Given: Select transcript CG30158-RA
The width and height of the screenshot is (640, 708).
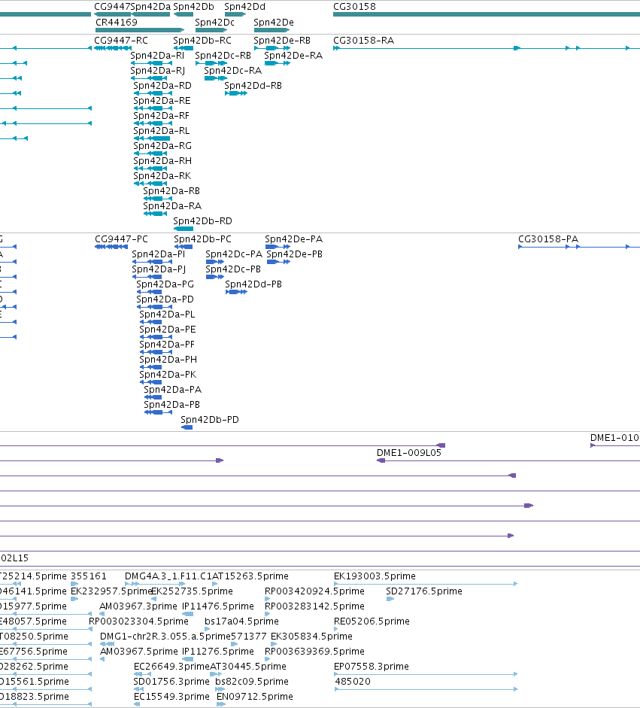Looking at the screenshot, I should (x=364, y=40).
